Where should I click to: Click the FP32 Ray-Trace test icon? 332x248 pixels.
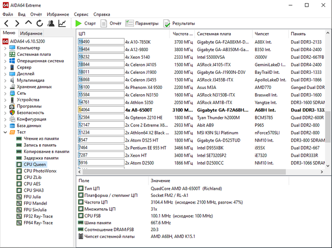point(19,216)
